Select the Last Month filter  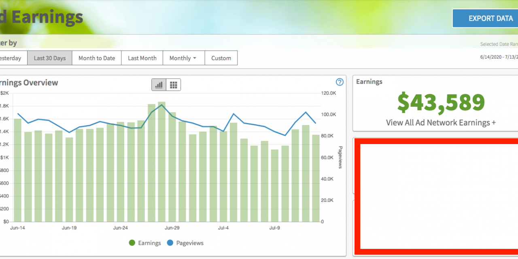(x=142, y=58)
